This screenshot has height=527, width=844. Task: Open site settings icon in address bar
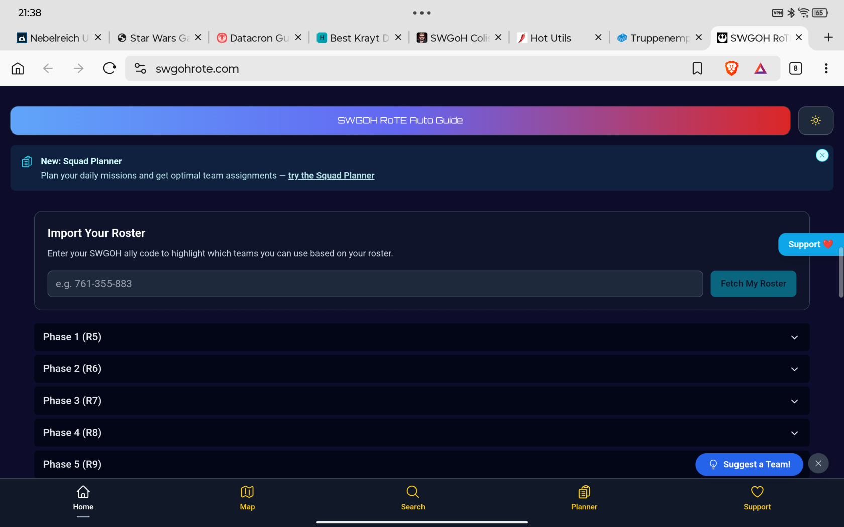(x=140, y=68)
